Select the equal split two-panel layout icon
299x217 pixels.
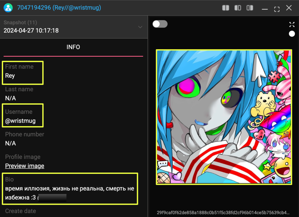point(226,8)
